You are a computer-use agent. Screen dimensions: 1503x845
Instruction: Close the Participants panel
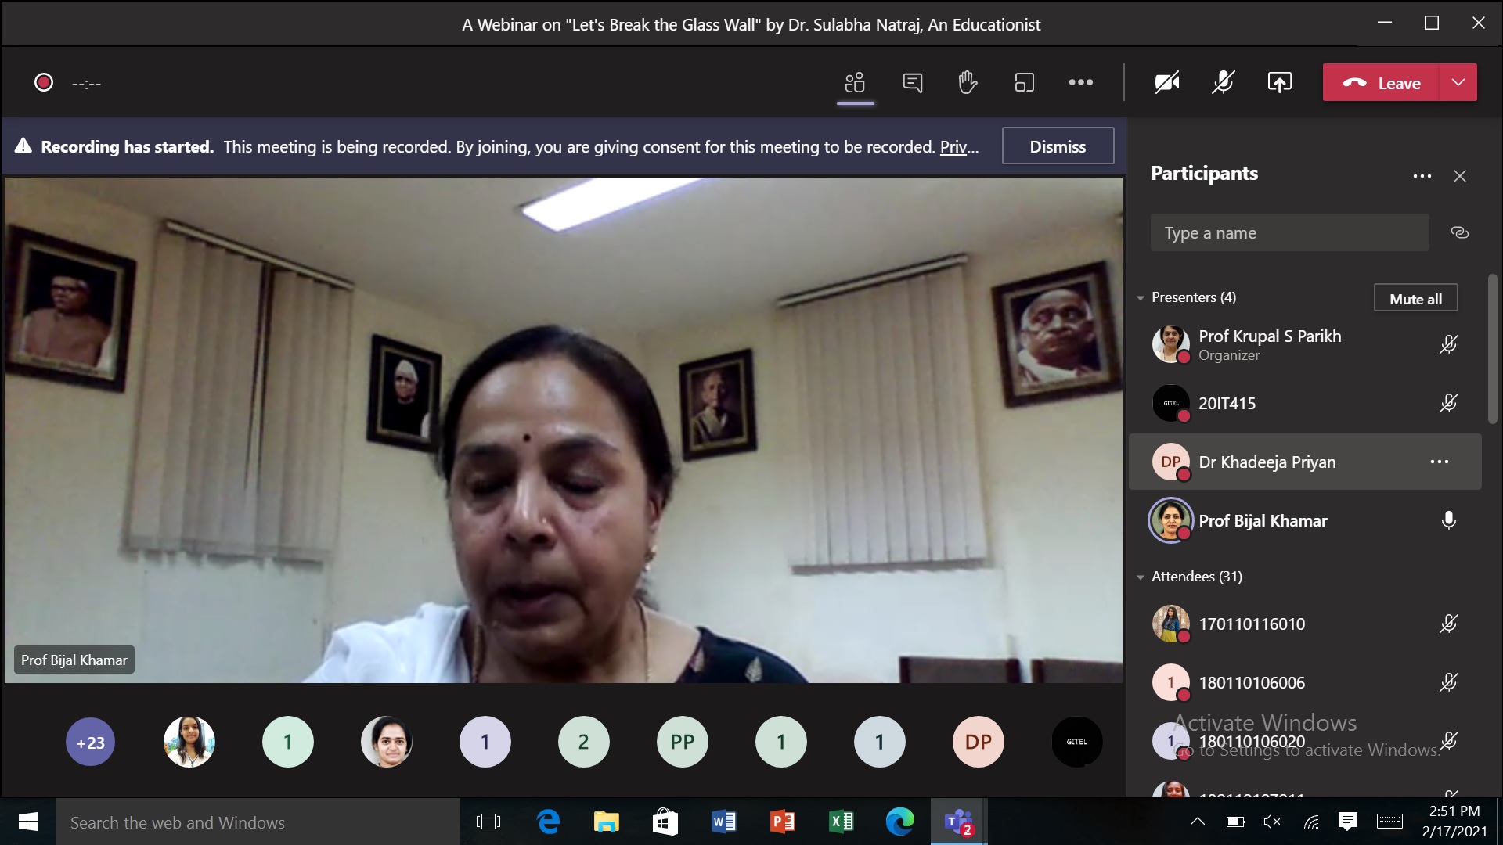click(1459, 176)
